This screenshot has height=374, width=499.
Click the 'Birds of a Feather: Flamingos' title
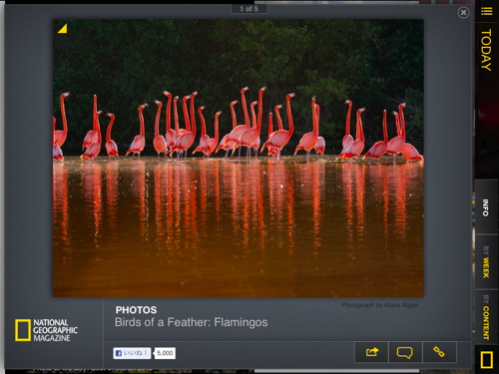click(191, 322)
